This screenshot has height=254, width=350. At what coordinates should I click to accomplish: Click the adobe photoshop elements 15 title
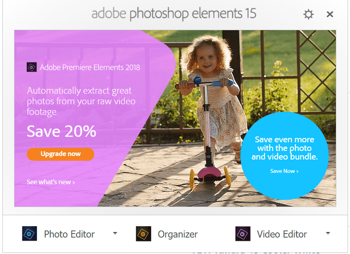pyautogui.click(x=174, y=14)
